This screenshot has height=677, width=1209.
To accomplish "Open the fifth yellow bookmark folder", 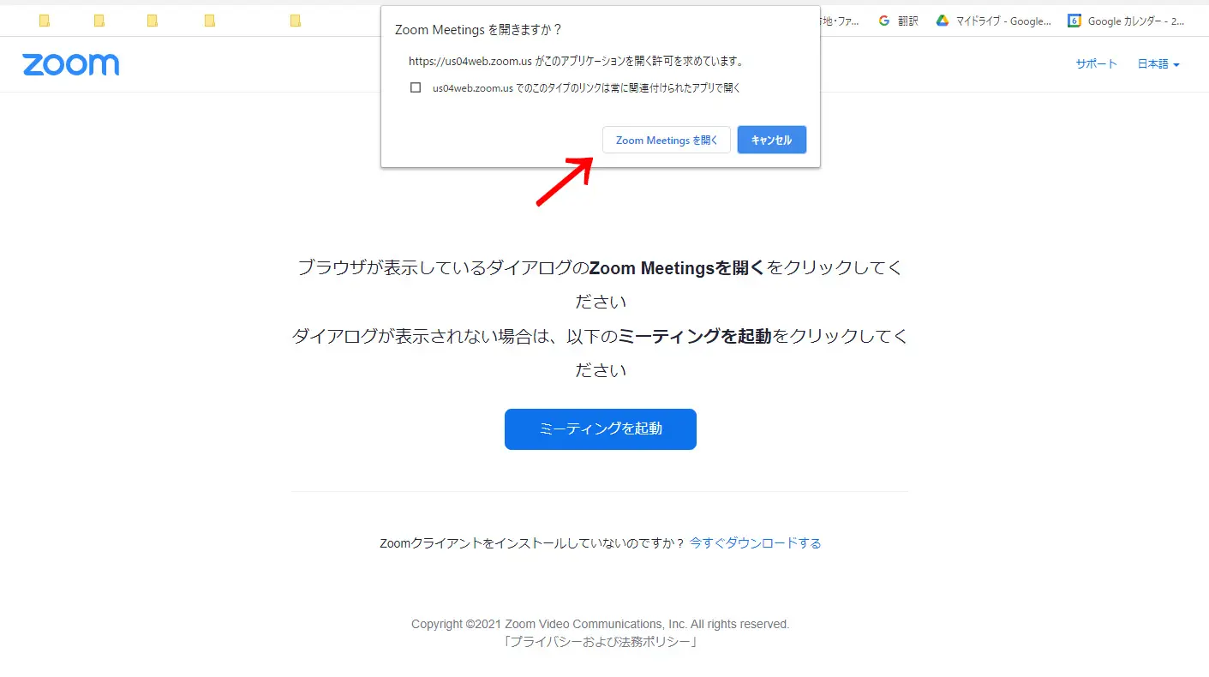I will [296, 21].
